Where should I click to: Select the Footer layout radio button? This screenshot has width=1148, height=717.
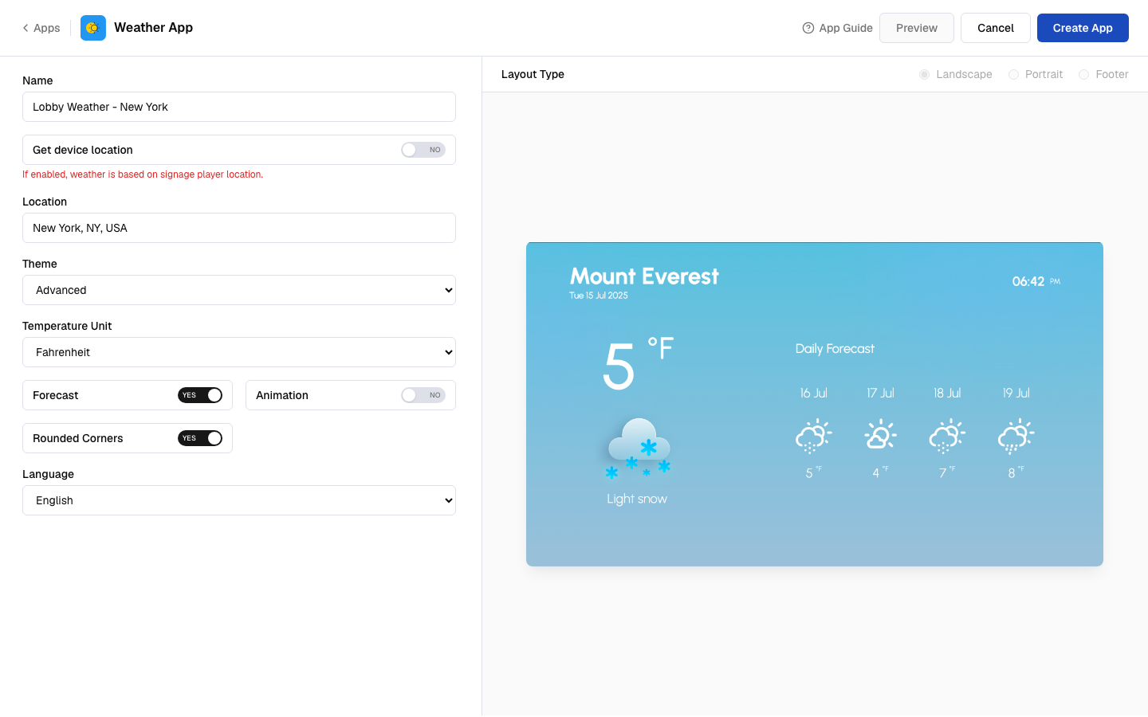pyautogui.click(x=1084, y=74)
